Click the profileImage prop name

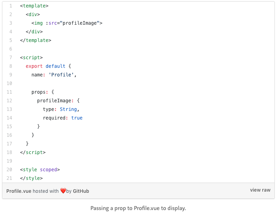pyautogui.click(x=54, y=101)
